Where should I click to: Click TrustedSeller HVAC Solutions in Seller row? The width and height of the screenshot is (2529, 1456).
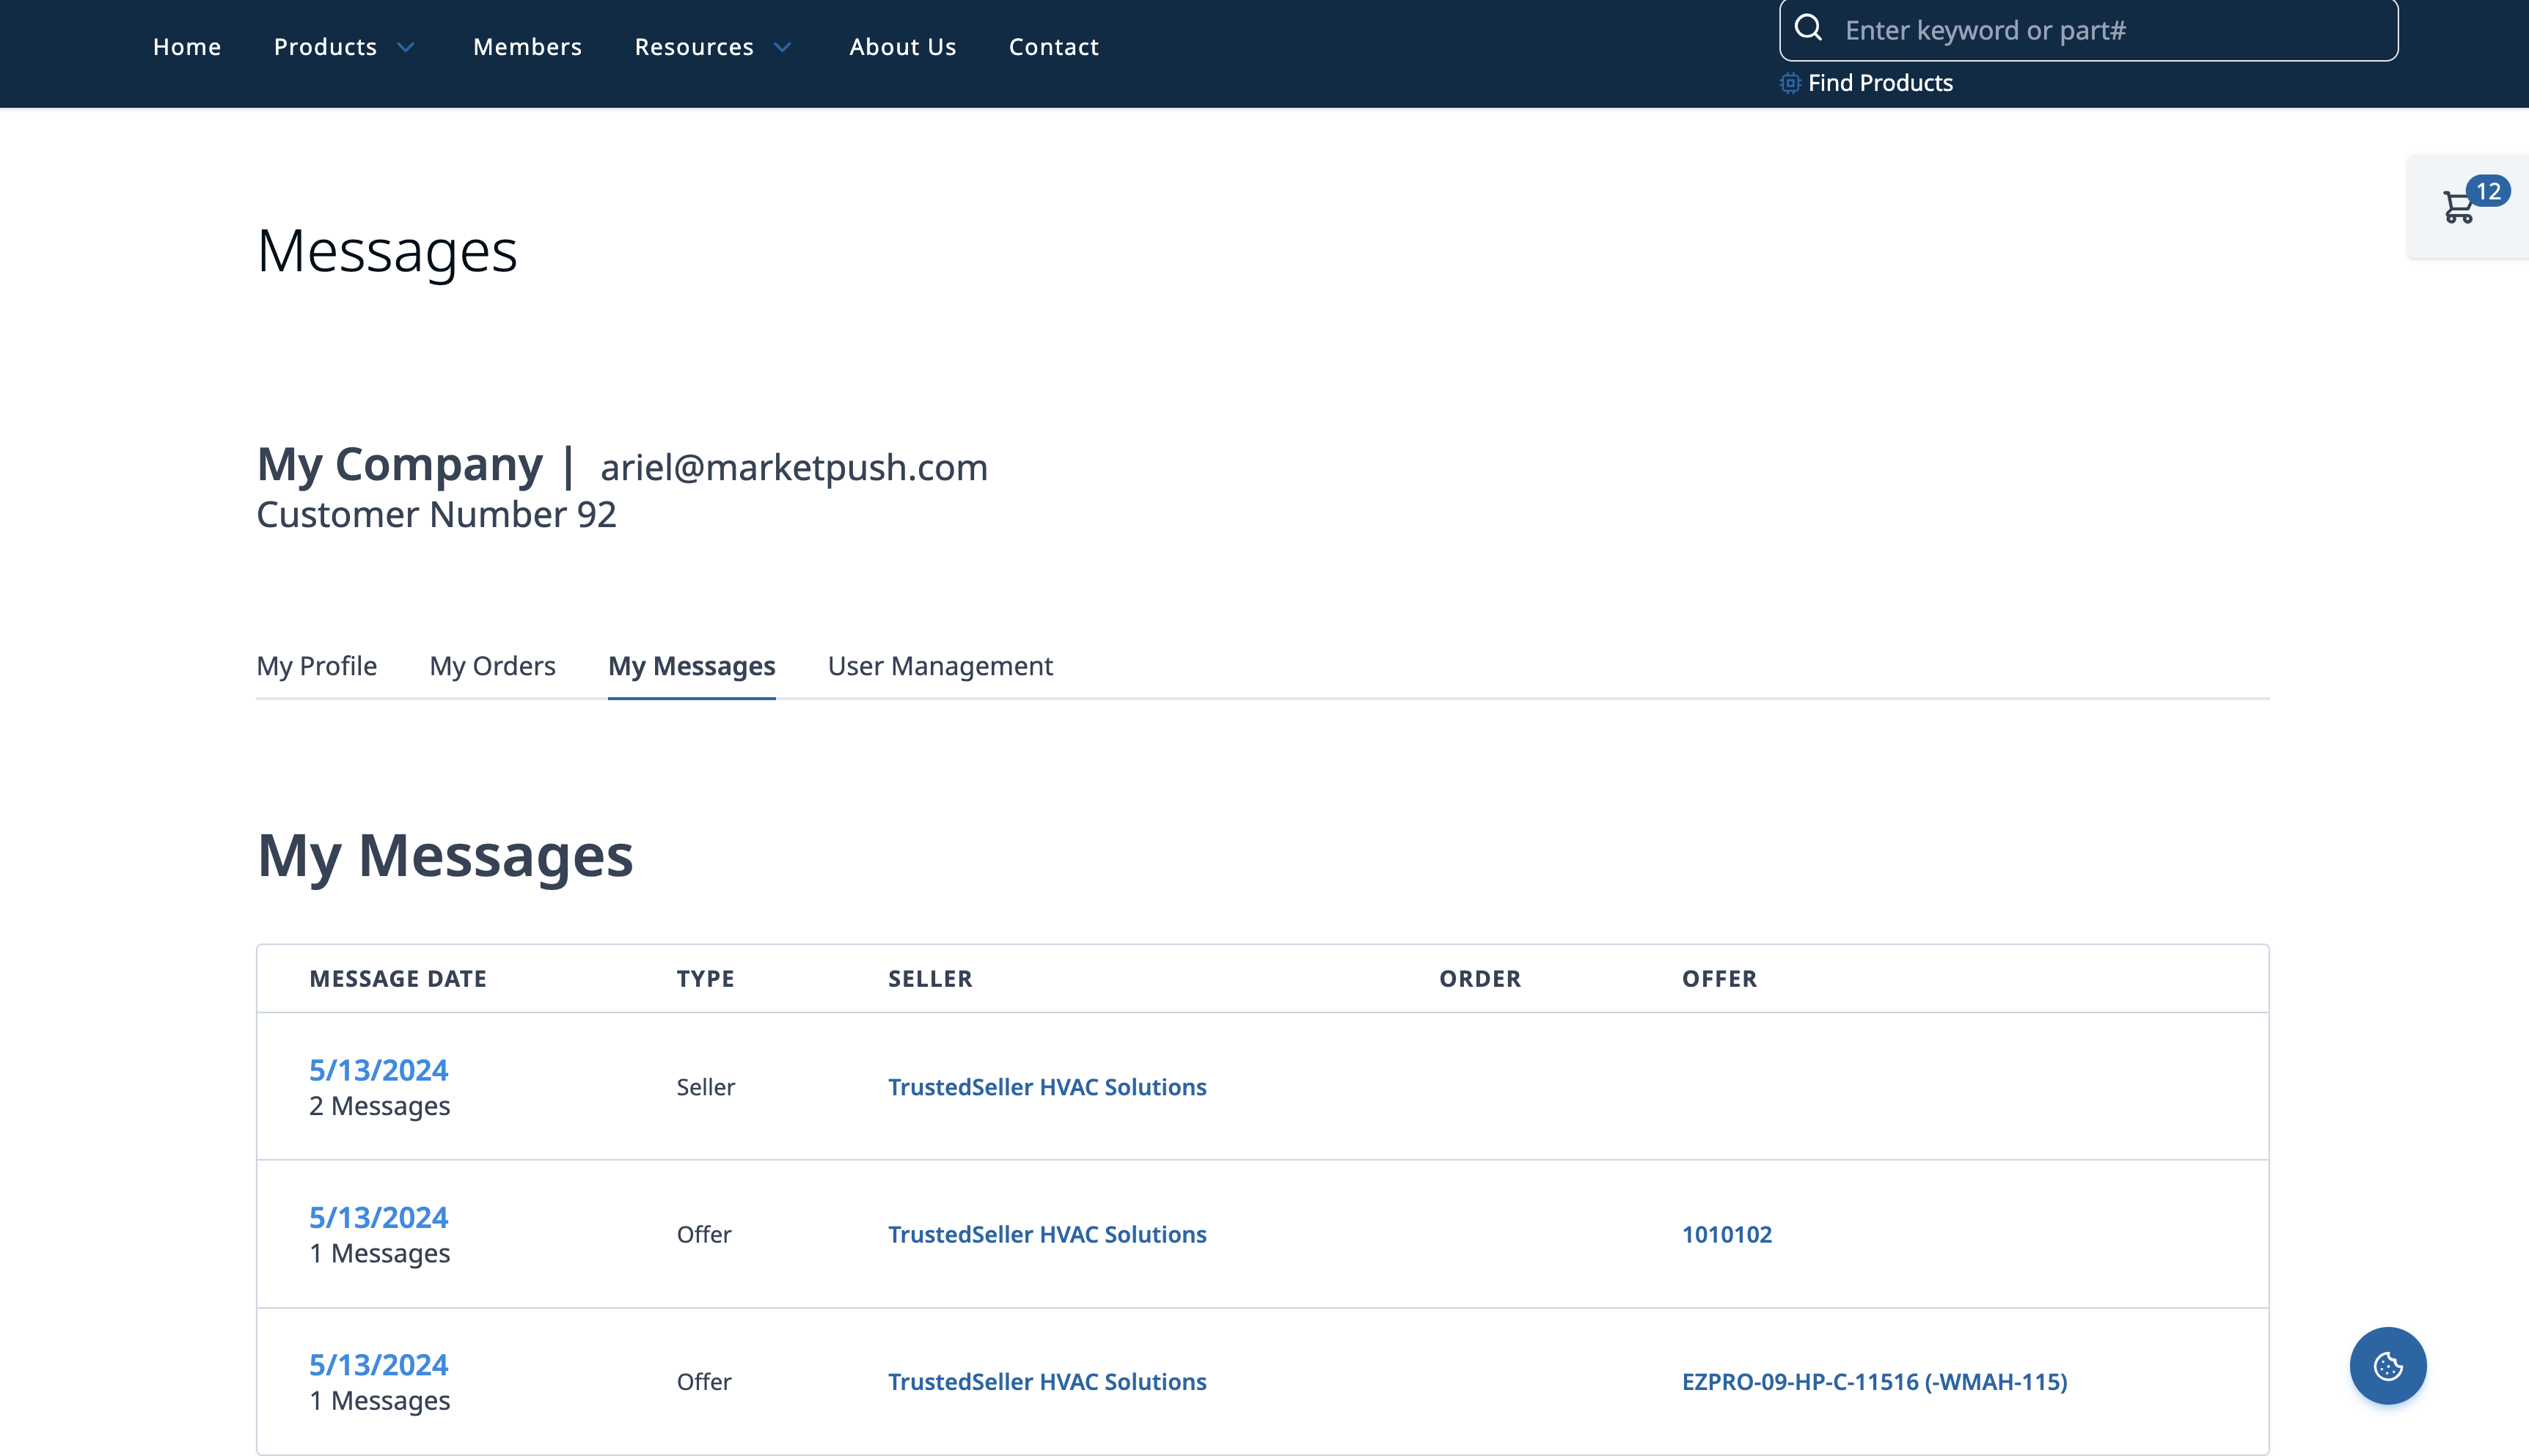[1047, 1087]
